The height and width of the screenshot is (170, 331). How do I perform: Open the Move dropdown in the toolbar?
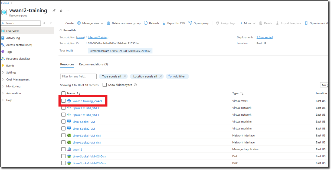coord(247,23)
